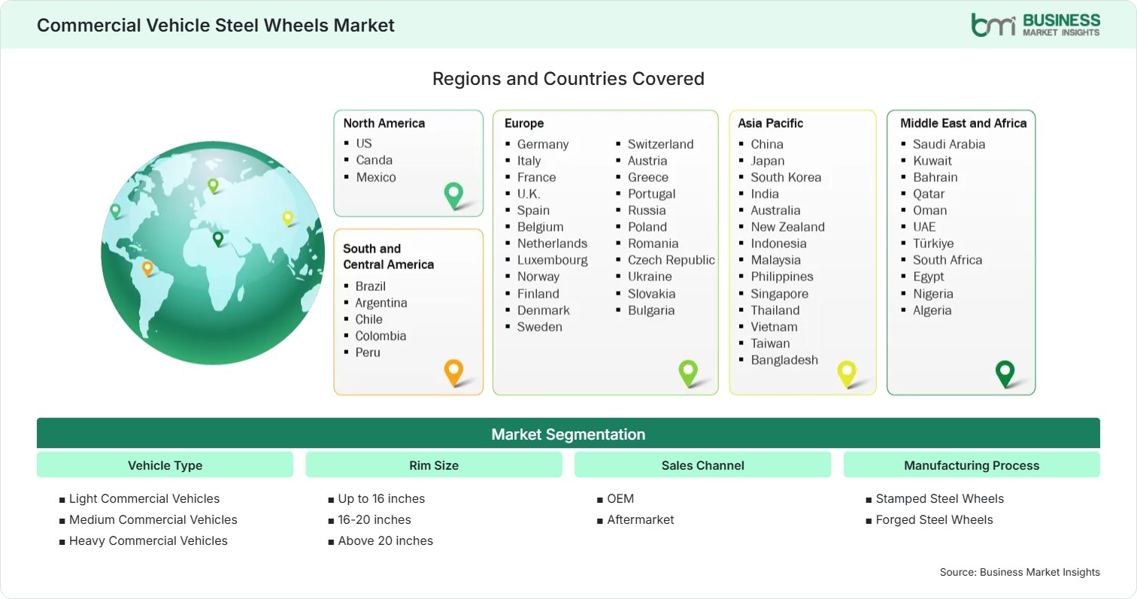Click 'Source: Business Market Insights' text
Screen dimensions: 1137x599
click(1020, 572)
